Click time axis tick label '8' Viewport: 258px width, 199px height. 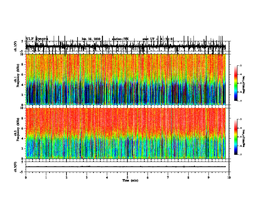(188, 178)
